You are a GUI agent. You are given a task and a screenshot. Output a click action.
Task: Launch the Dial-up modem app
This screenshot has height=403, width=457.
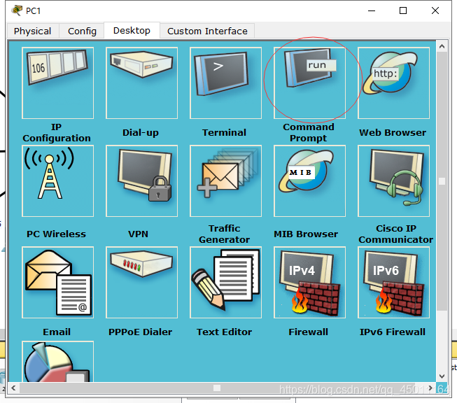(141, 83)
